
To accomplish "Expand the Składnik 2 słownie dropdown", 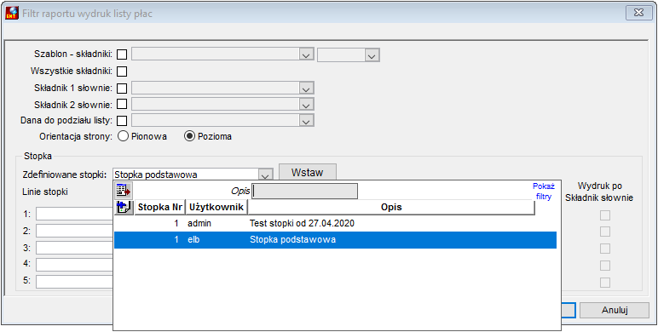I will 307,105.
